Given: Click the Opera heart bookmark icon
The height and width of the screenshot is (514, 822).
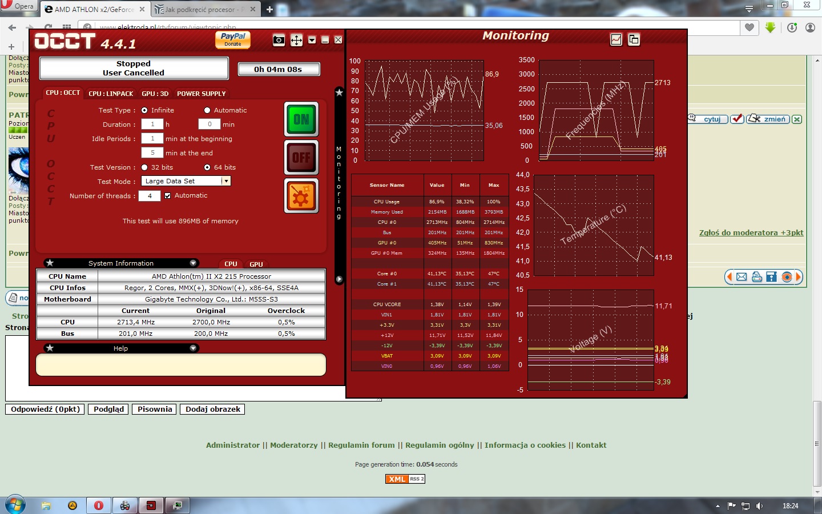Looking at the screenshot, I should [x=750, y=27].
